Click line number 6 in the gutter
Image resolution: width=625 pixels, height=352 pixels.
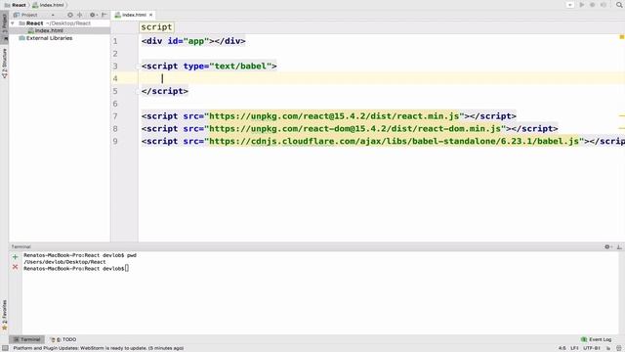pos(115,104)
